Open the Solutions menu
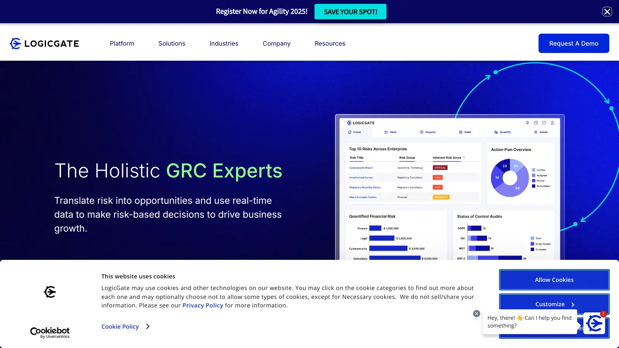This screenshot has width=619, height=348. tap(171, 43)
